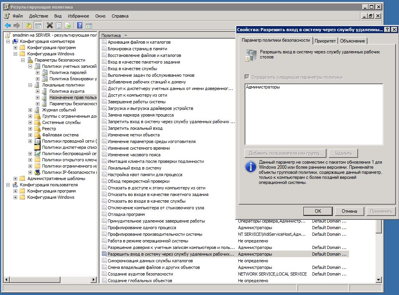Click the Применить button
The height and width of the screenshot is (295, 399).
(x=381, y=211)
